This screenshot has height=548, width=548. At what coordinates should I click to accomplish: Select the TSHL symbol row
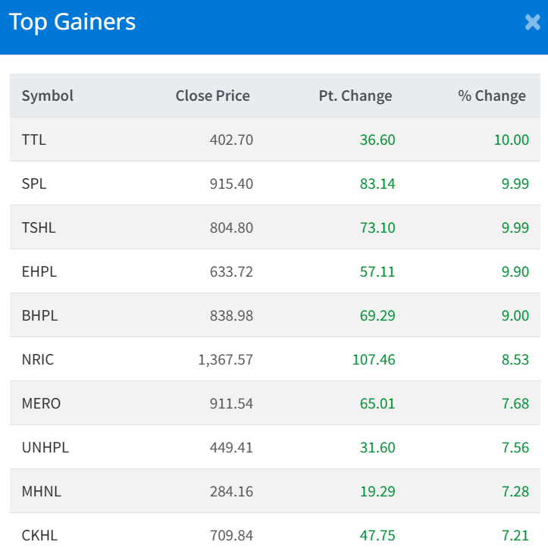click(39, 227)
